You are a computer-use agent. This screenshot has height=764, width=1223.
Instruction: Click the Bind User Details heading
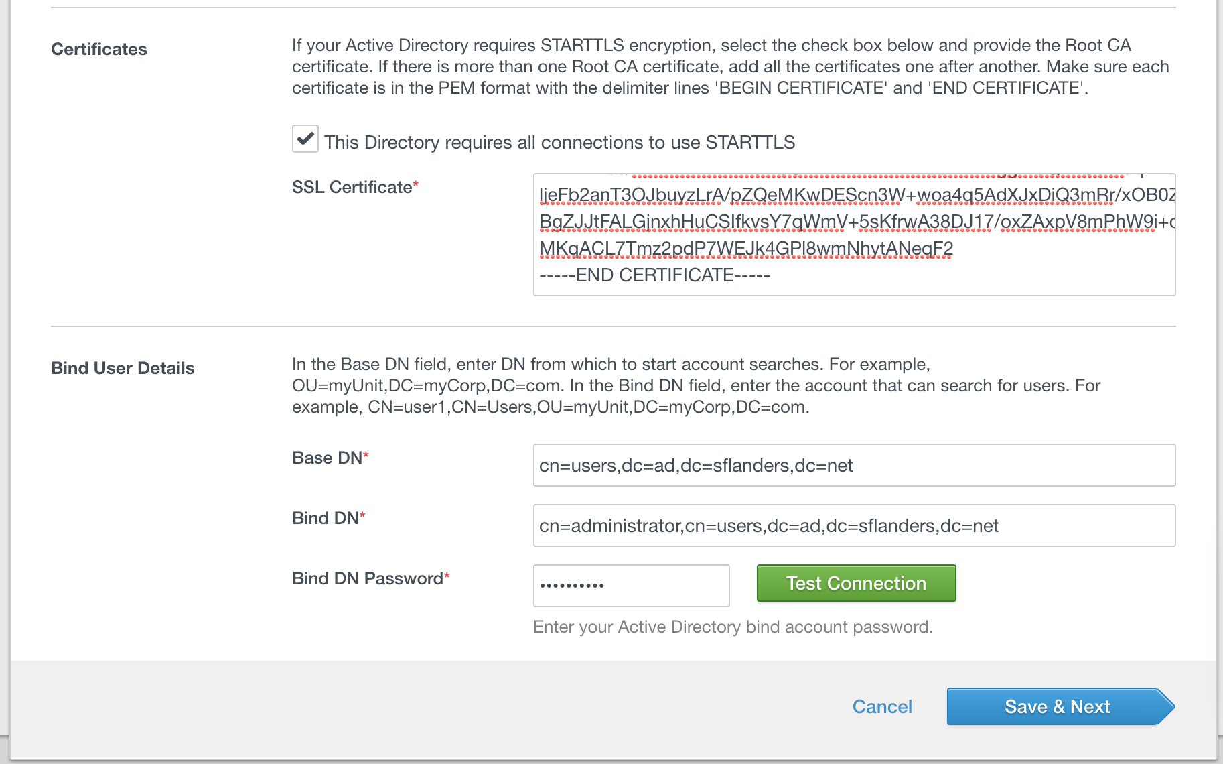123,369
